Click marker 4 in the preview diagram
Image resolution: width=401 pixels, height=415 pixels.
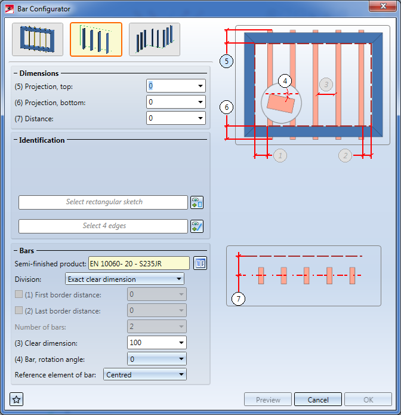point(285,81)
